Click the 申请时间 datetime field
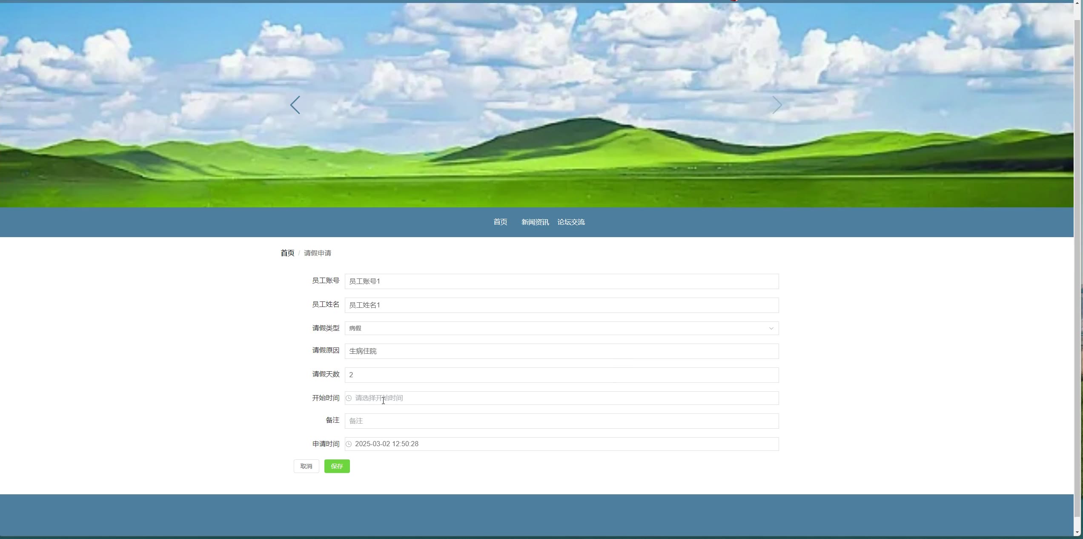 [x=562, y=444]
